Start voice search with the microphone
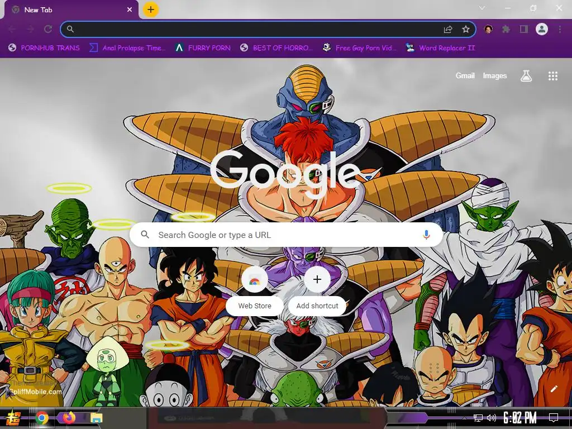This screenshot has height=429, width=572. pos(426,235)
